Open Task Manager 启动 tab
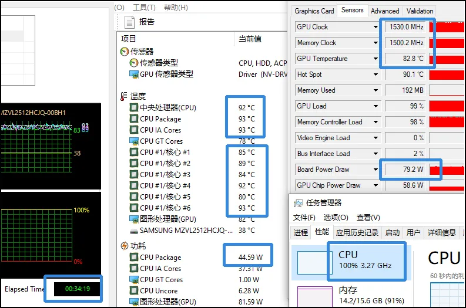Screen dimensions: 466x308 tap(393, 233)
